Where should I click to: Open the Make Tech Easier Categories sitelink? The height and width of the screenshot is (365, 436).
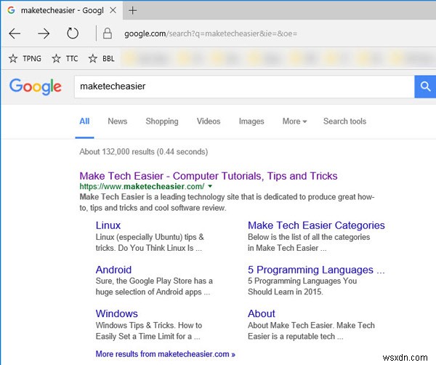(316, 225)
